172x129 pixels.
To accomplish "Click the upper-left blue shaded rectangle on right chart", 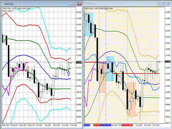I will [89, 25].
